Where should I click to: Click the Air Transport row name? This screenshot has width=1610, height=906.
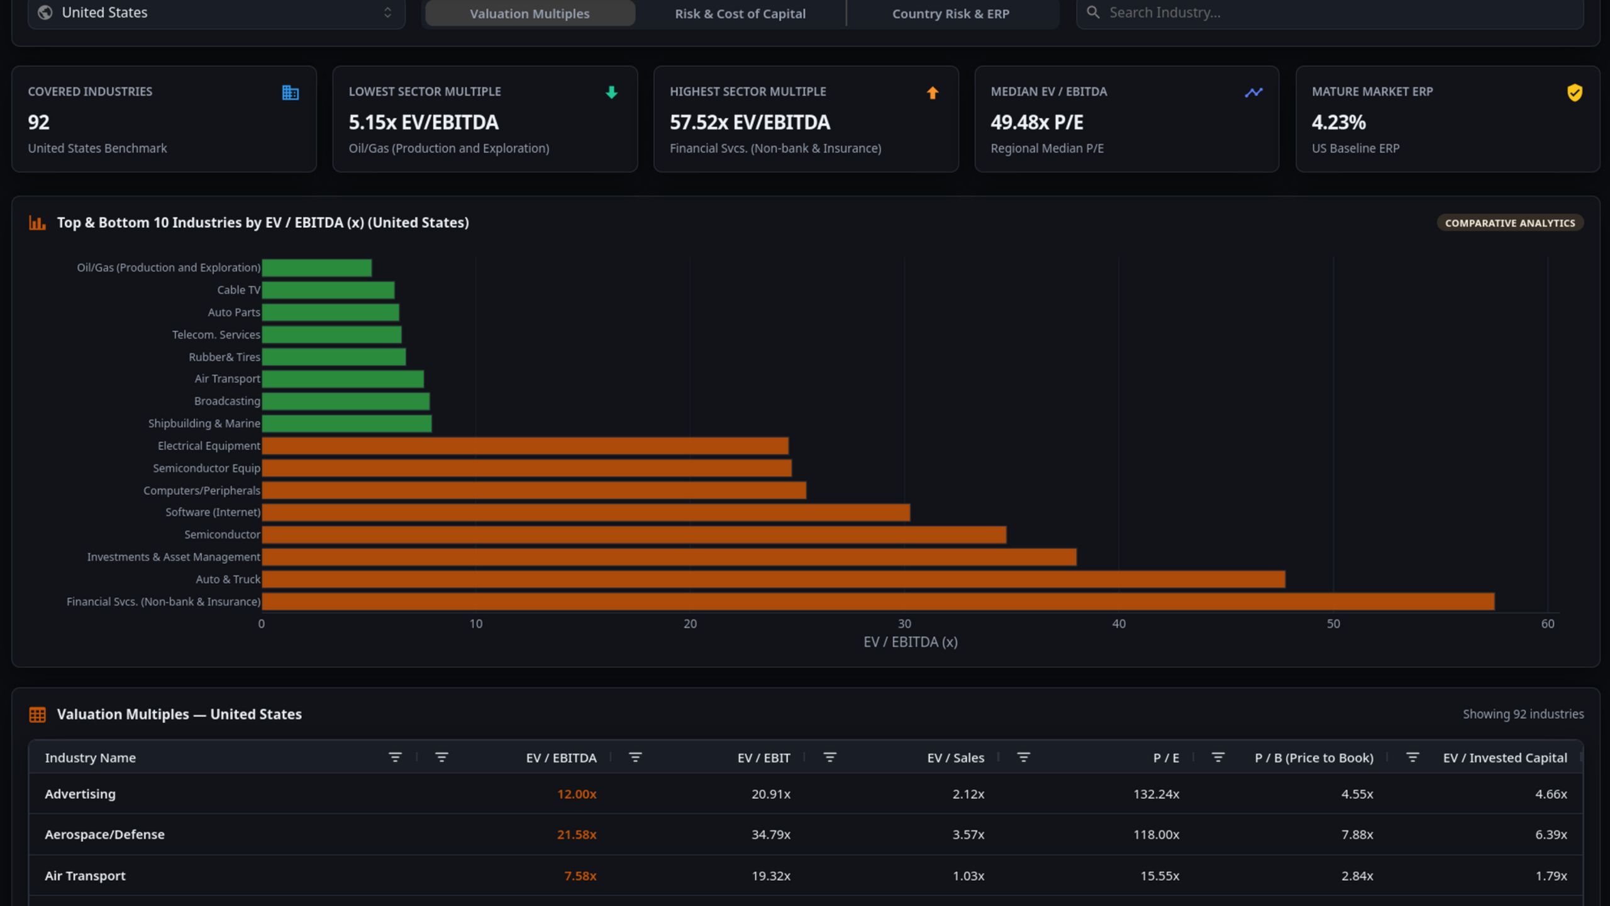pyautogui.click(x=85, y=876)
